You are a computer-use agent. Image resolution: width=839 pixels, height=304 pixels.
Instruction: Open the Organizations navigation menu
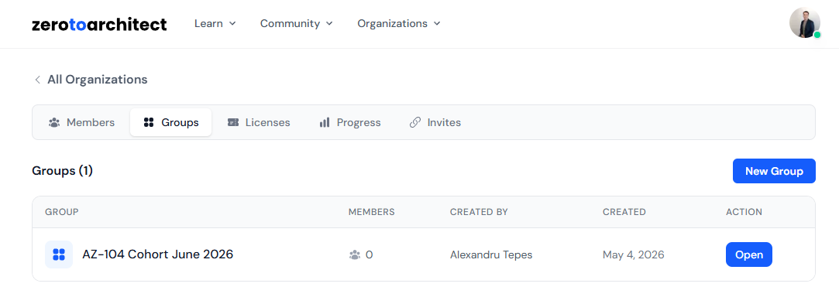pyautogui.click(x=399, y=23)
